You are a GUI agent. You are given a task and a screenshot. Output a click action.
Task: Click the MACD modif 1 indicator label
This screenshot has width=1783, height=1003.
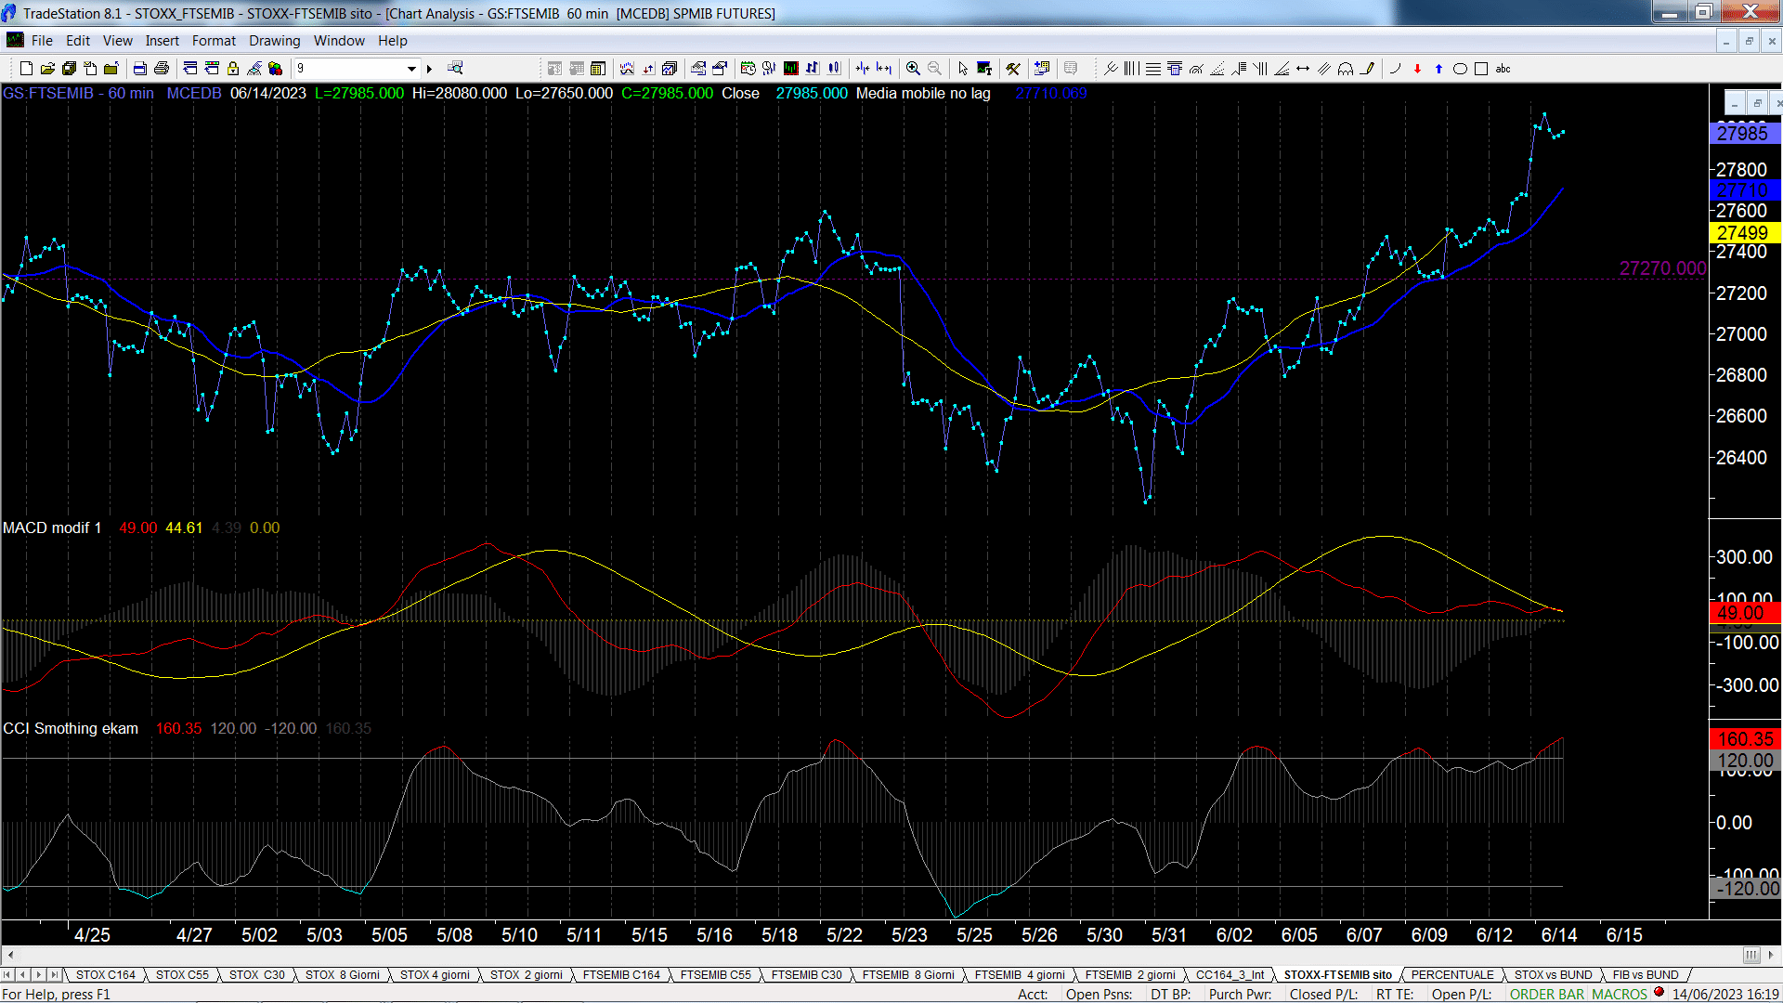click(x=52, y=528)
